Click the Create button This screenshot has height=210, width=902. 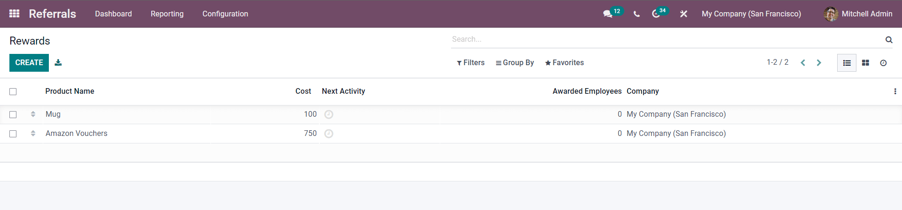pyautogui.click(x=29, y=63)
